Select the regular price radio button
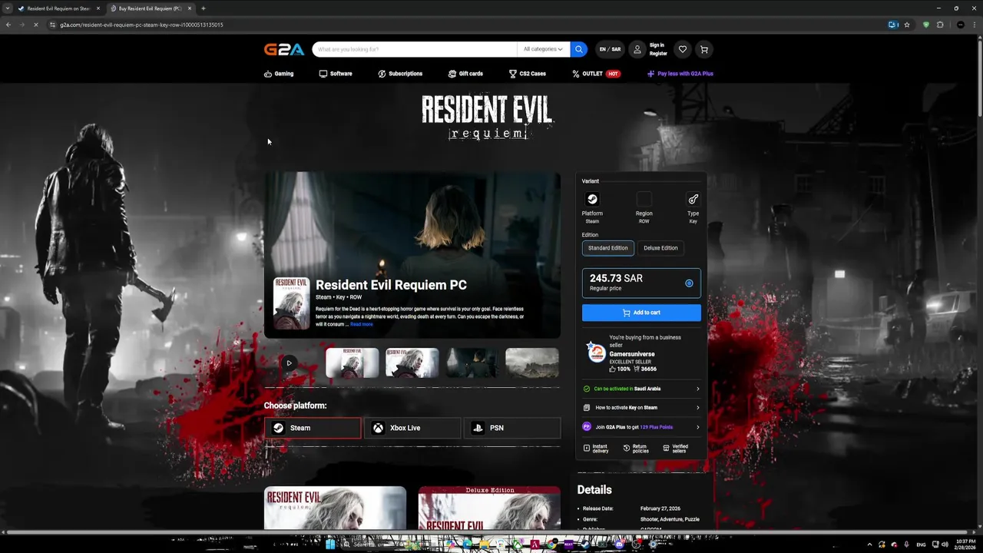Screen dimensions: 983x553 [x=689, y=283]
